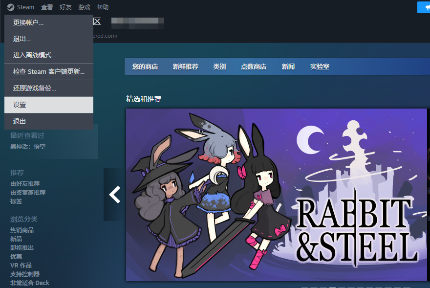This screenshot has height=288, width=430.
Task: Open the 新鲜推荐 store tab
Action: pos(185,66)
